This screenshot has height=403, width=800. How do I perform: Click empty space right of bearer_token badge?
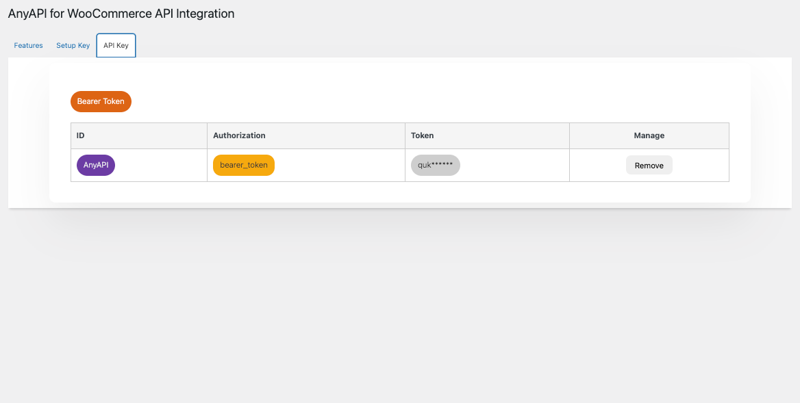click(x=339, y=166)
